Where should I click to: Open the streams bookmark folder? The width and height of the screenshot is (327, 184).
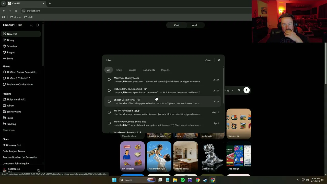click(16, 17)
